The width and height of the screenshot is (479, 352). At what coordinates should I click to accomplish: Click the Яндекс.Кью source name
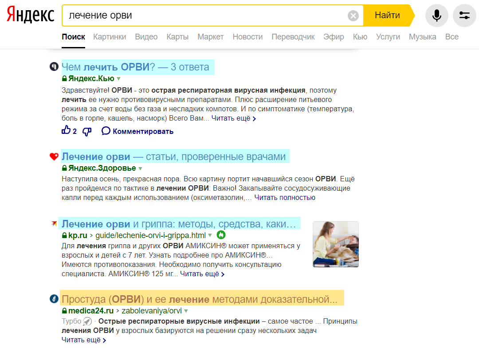coord(91,78)
